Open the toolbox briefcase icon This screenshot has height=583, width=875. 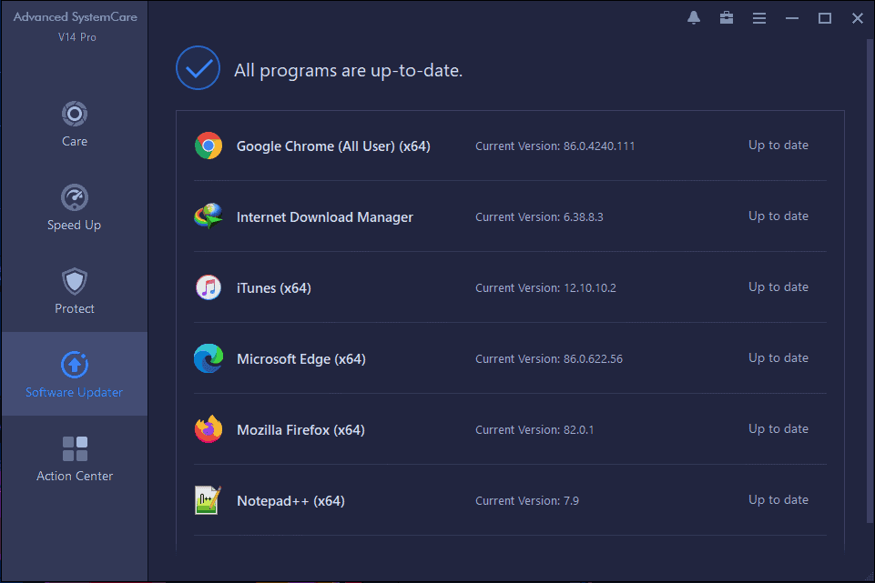click(x=727, y=18)
